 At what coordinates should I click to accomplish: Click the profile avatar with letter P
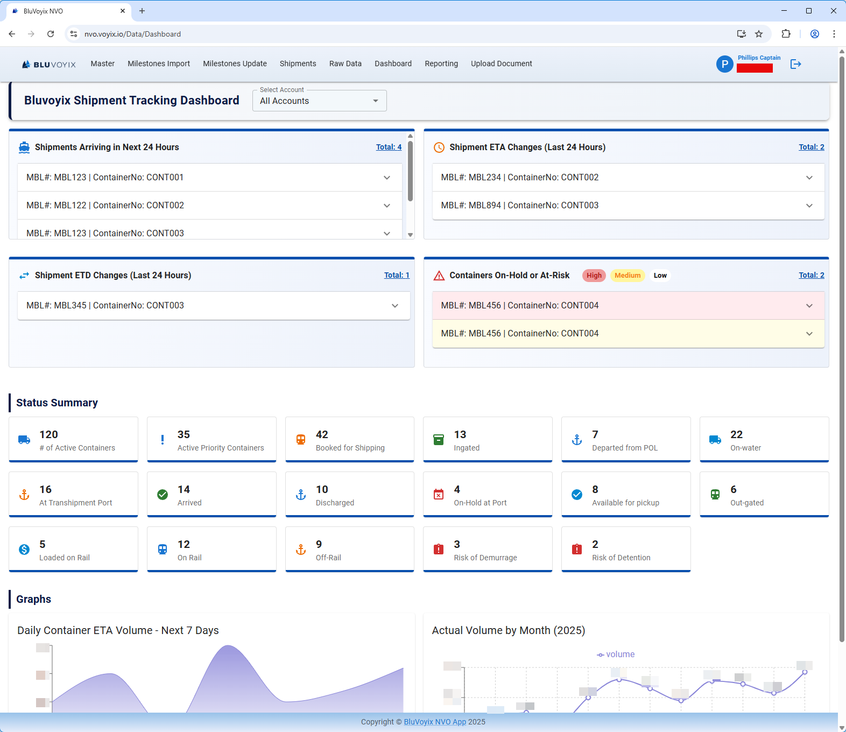724,64
